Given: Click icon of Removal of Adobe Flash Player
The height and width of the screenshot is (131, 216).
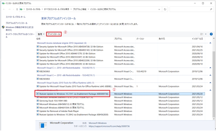Looking at the screenshot, I should tap(38, 111).
